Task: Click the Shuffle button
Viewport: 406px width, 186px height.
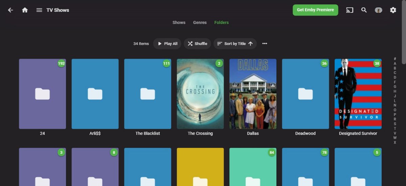Action: coord(197,43)
